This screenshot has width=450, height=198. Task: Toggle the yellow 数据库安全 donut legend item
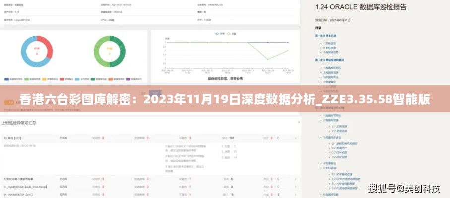point(49,79)
